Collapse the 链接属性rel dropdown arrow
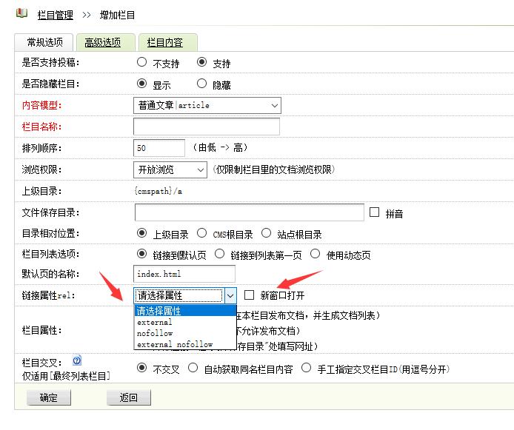514x430 pixels. click(230, 296)
